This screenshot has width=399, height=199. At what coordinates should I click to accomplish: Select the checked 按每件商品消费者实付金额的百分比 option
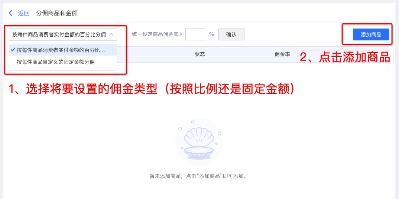click(63, 50)
